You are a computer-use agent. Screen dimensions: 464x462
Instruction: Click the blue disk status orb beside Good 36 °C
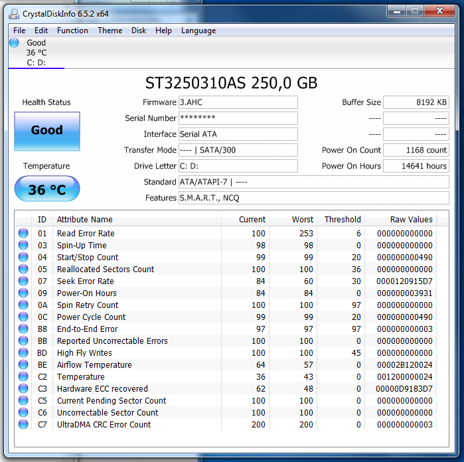pos(14,42)
